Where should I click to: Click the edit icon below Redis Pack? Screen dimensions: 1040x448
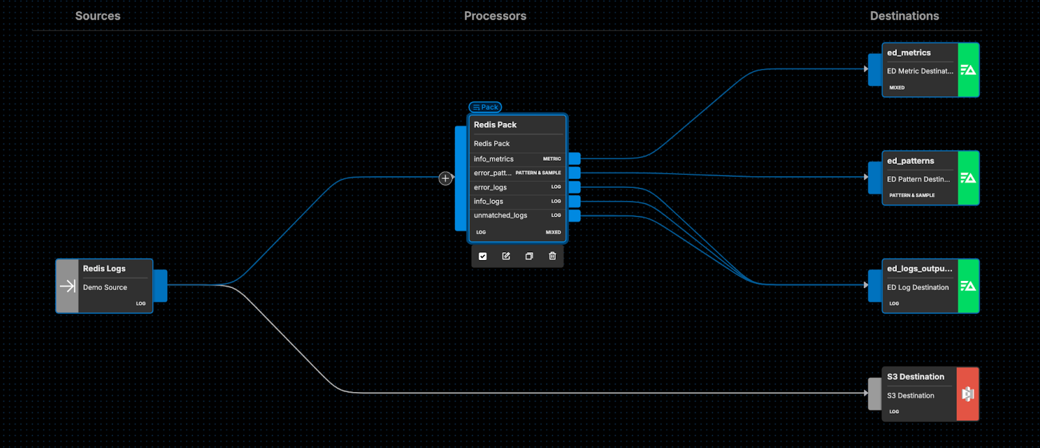coord(506,256)
